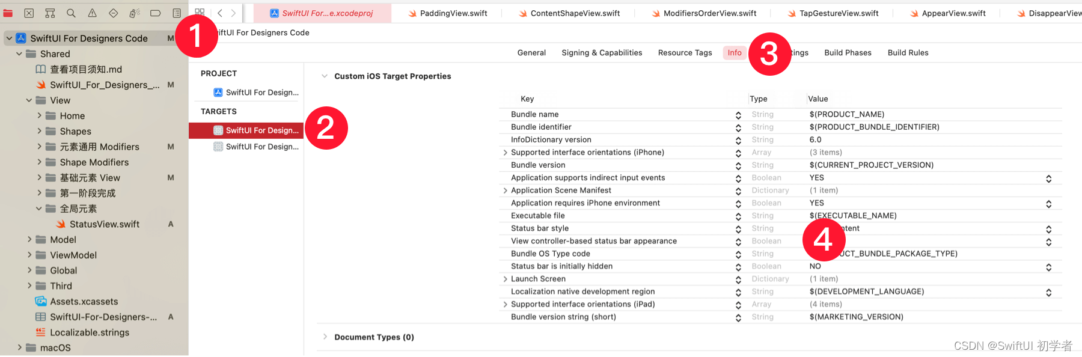Click the Localizable.strings file icon

point(41,332)
